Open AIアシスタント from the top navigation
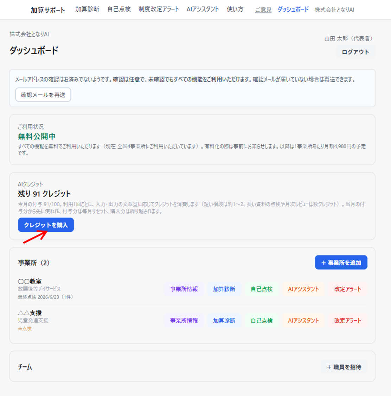 point(203,10)
